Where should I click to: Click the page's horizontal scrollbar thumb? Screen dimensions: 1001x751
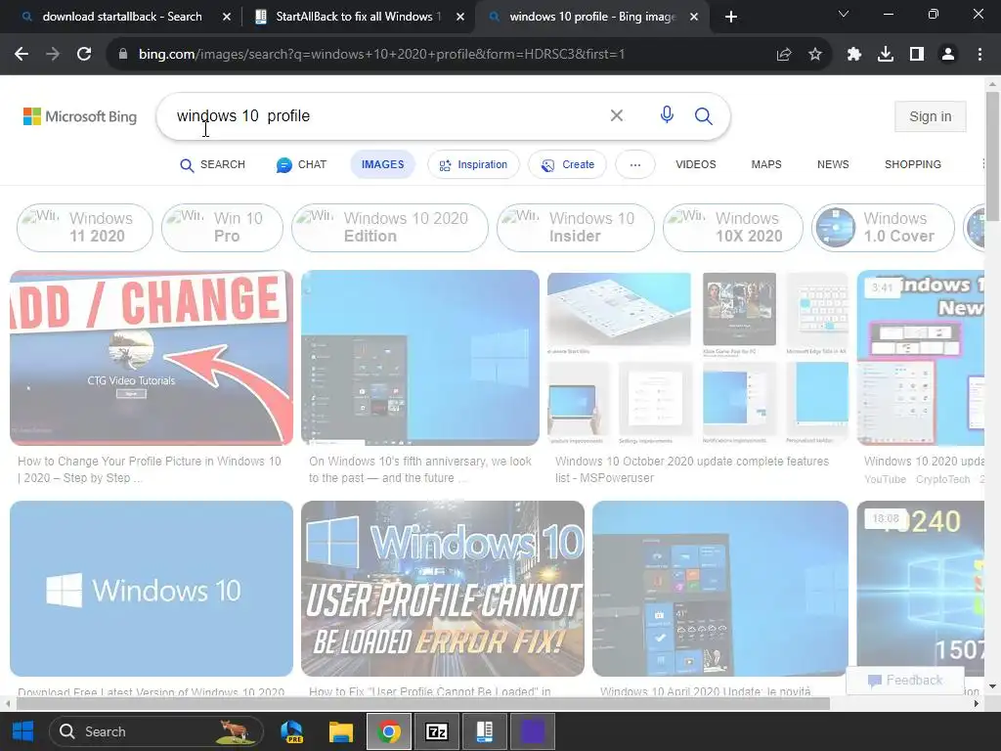422,704
